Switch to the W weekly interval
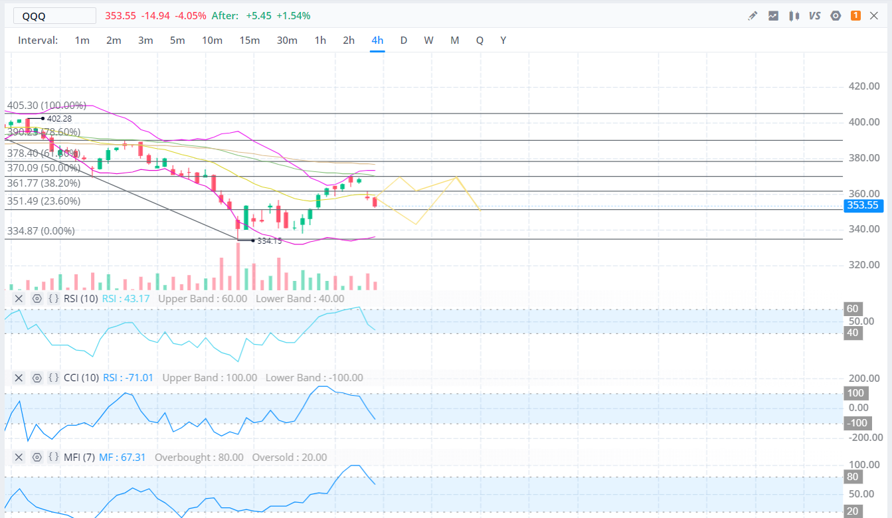Image resolution: width=892 pixels, height=518 pixels. (x=429, y=41)
